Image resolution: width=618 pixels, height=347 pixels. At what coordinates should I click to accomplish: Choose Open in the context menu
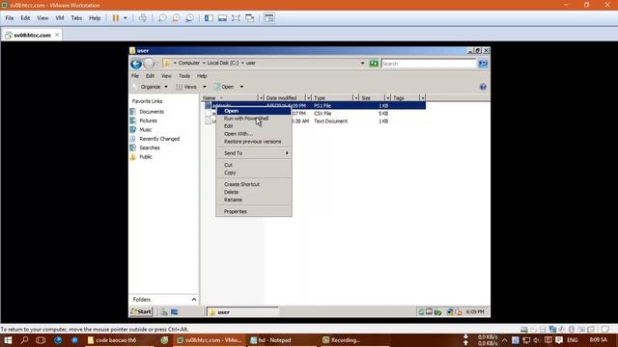click(254, 111)
